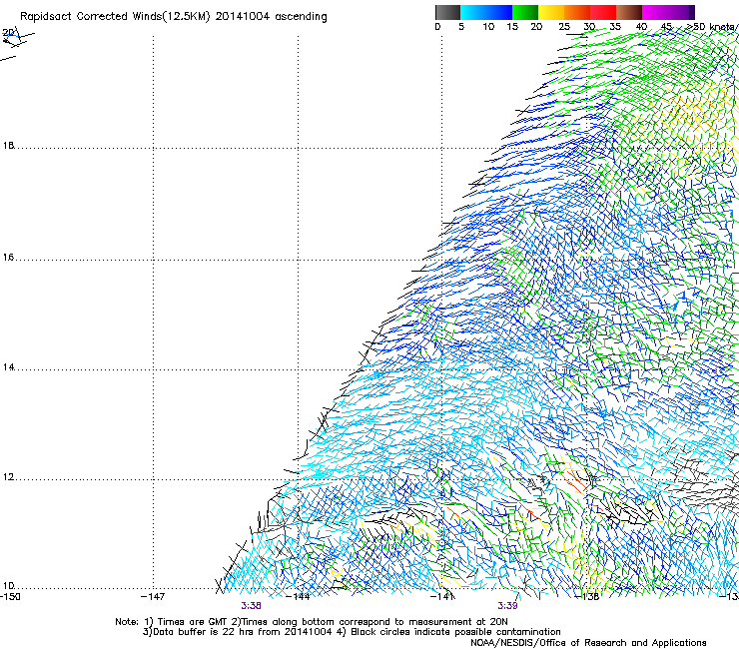Click the '20' legend scale label under the color bar
Screen dimensions: 739x649
click(x=536, y=27)
